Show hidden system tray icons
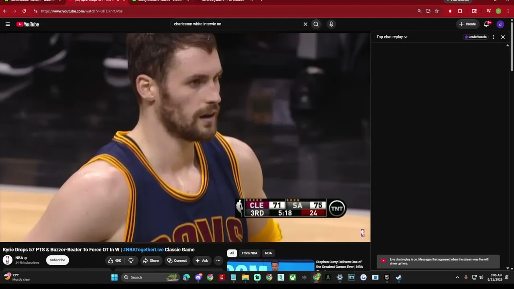 (457, 277)
